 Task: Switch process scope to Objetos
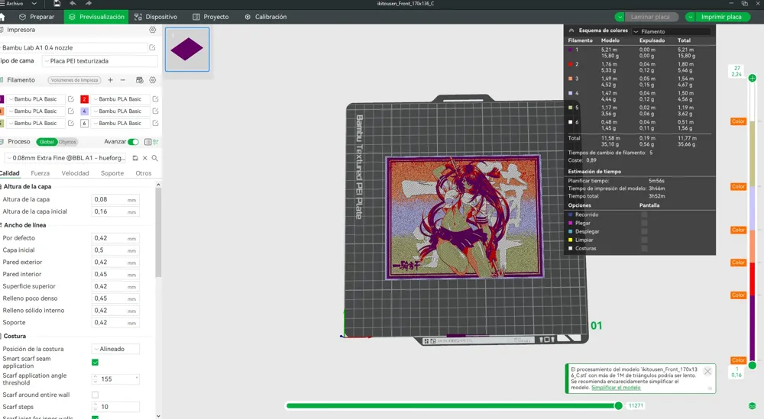[67, 142]
